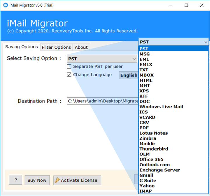This screenshot has height=196, width=210.
Task: Select the Yahoo option
Action: point(174,186)
